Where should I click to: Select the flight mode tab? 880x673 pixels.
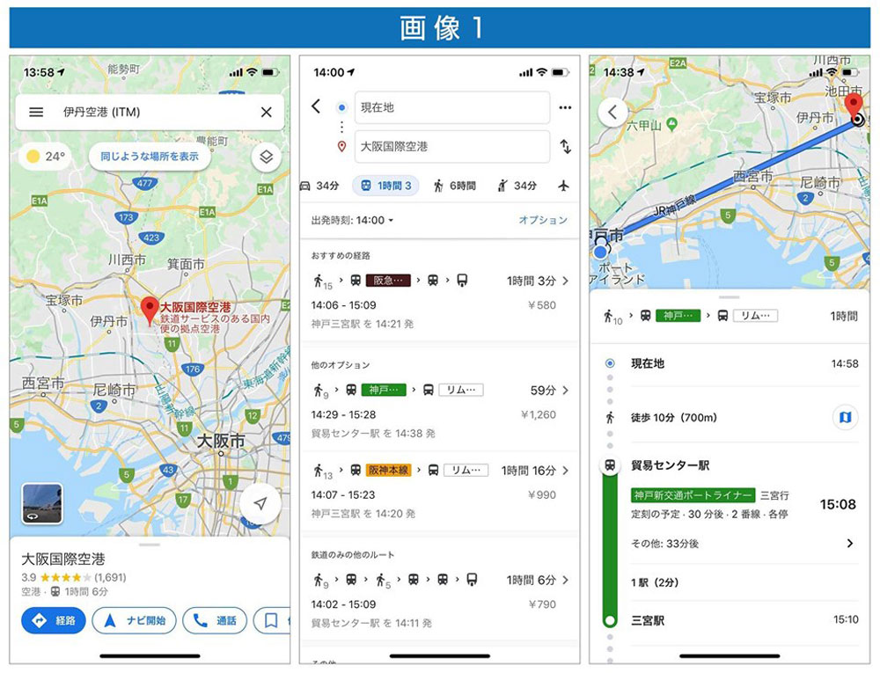coord(564,186)
